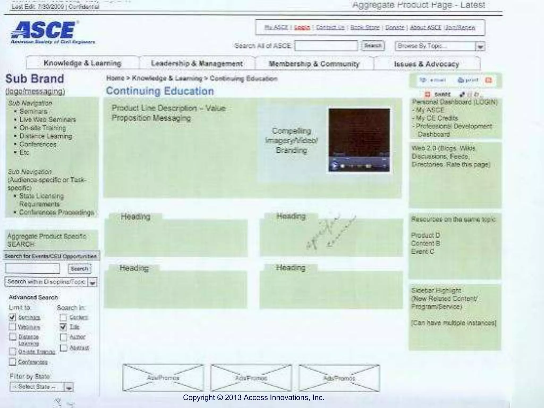The width and height of the screenshot is (544, 408).
Task: Open the Browse By Topic dropdown
Action: [x=480, y=46]
